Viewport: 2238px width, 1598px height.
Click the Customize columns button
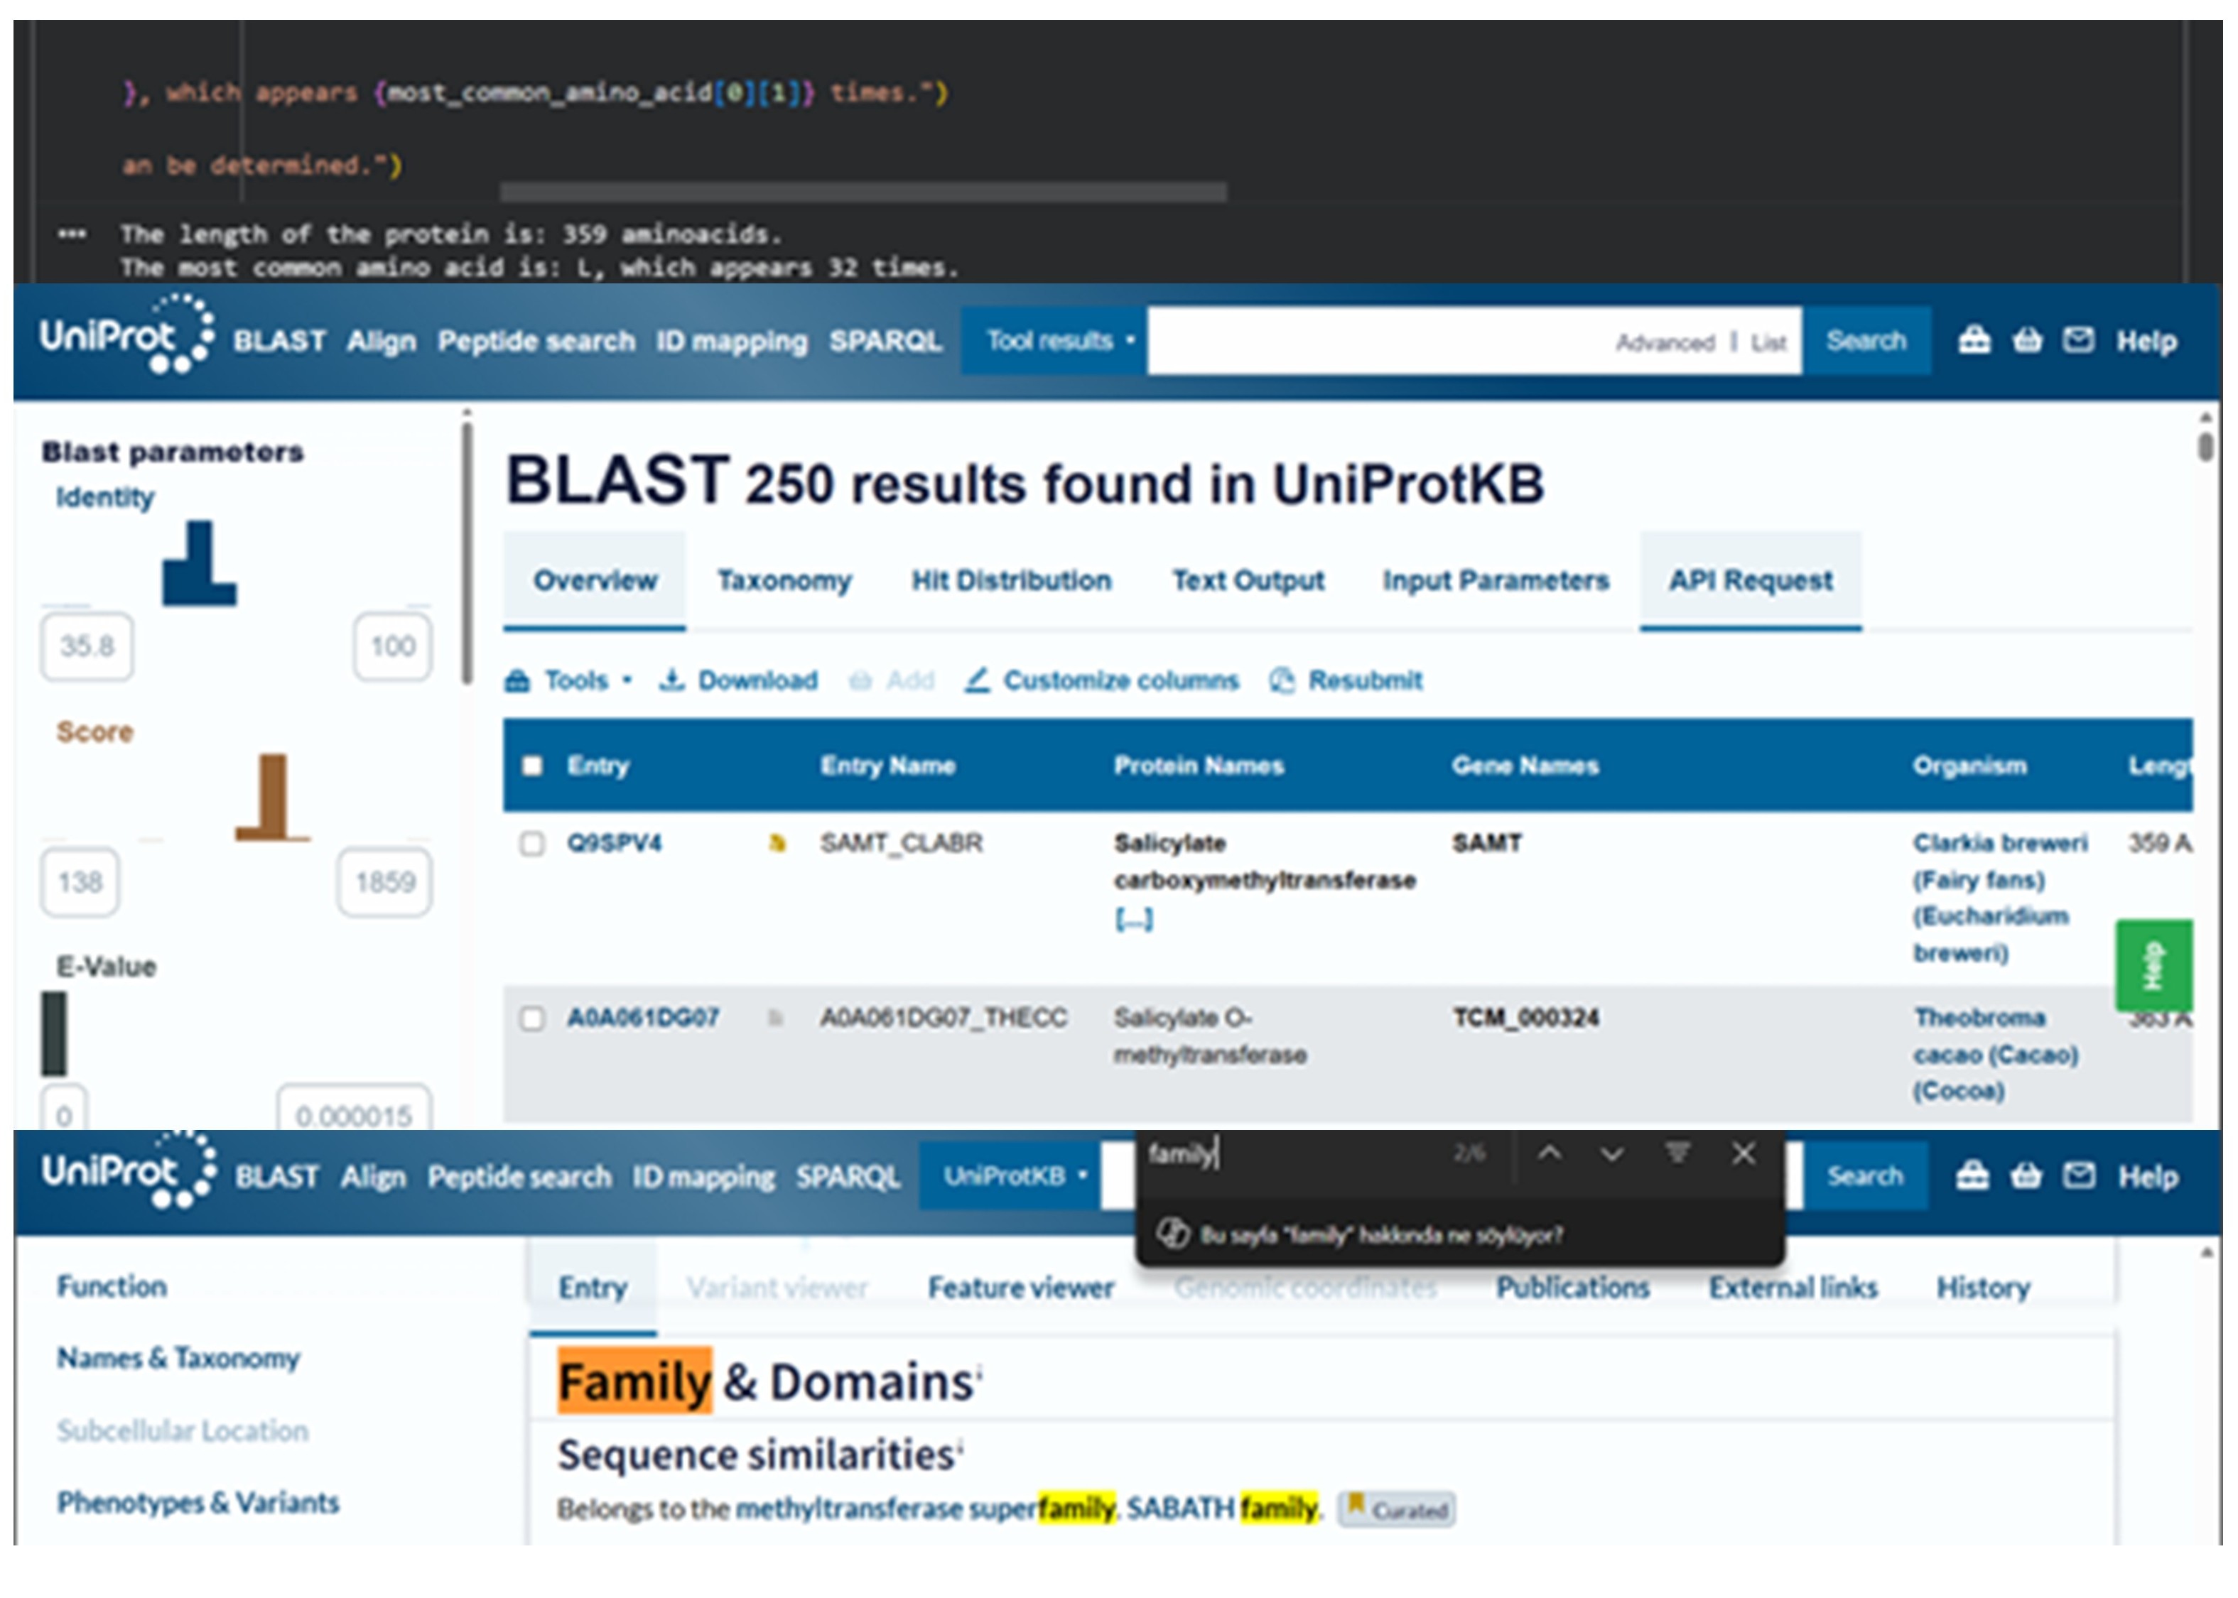(1102, 680)
